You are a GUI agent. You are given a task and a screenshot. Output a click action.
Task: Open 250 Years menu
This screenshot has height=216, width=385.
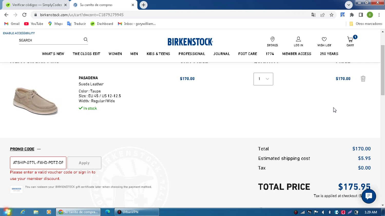tap(329, 54)
